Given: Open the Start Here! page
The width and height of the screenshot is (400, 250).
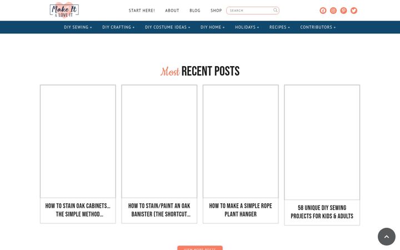Looking at the screenshot, I should pyautogui.click(x=142, y=11).
